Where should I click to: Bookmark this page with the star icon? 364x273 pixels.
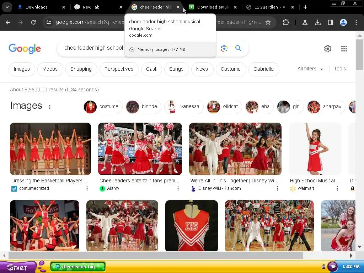[268, 22]
